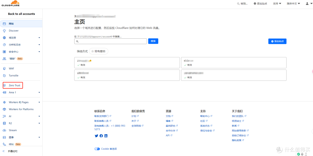Click the Area 1 envelope icon
This screenshot has height=156, width=313.
pos(4,92)
